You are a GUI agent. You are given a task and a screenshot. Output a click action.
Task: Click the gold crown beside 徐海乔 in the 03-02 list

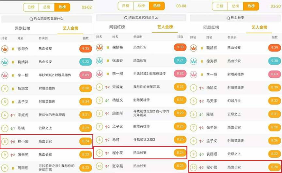pos(5,49)
